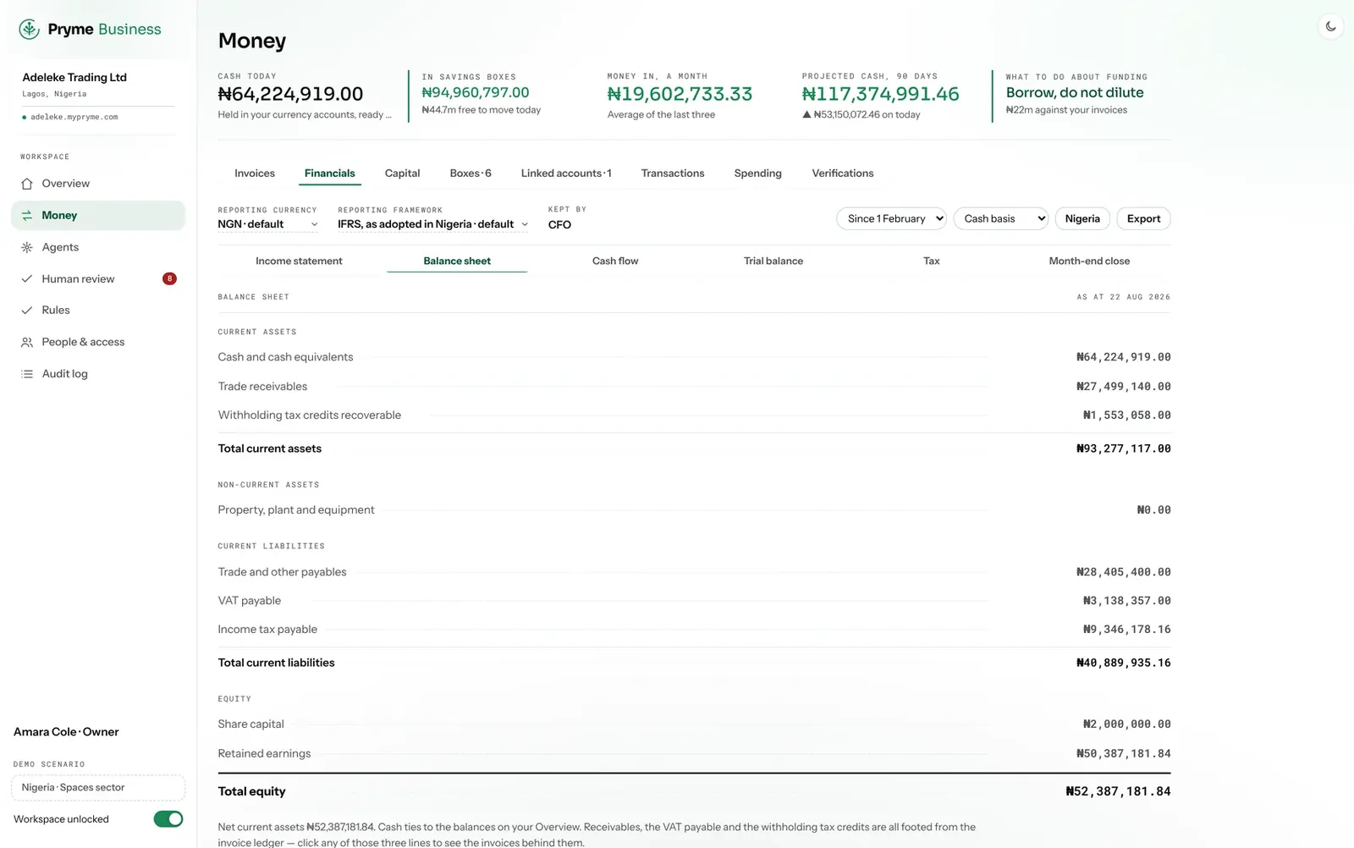Open the Cash basis dropdown

pyautogui.click(x=1001, y=218)
